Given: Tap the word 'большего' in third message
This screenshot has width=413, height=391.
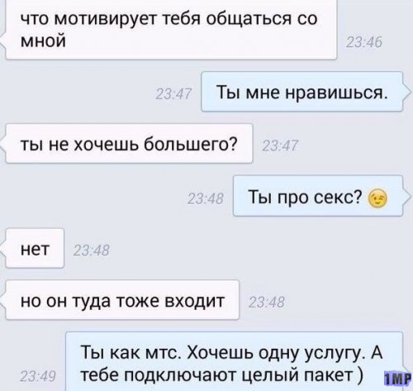Looking at the screenshot, I should (187, 144).
